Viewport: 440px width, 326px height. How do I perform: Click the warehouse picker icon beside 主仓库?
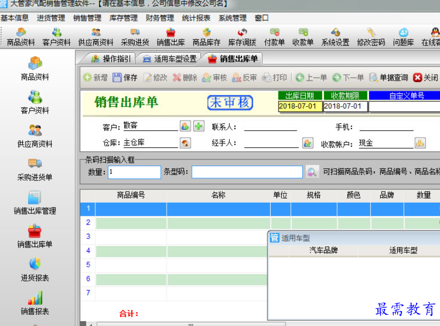click(x=185, y=143)
